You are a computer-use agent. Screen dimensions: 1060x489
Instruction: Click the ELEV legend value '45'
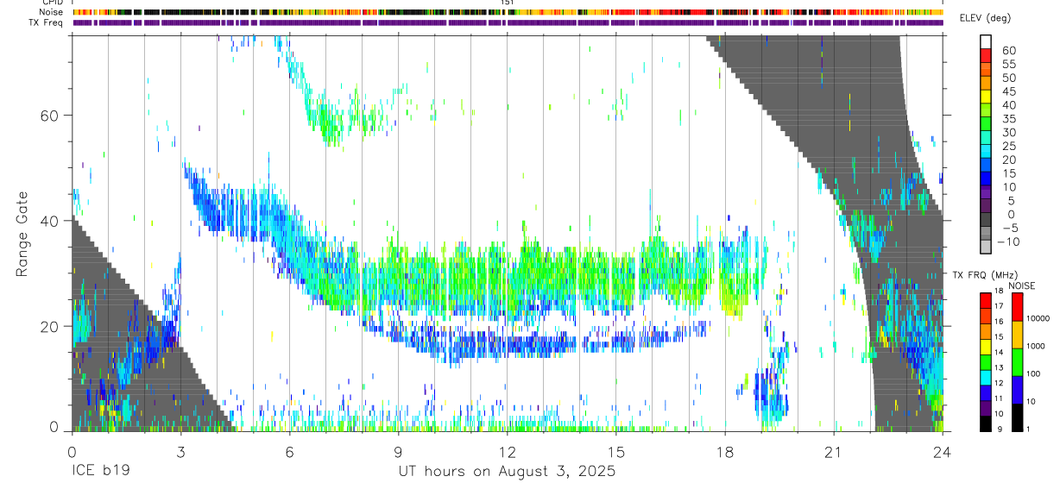(1008, 91)
